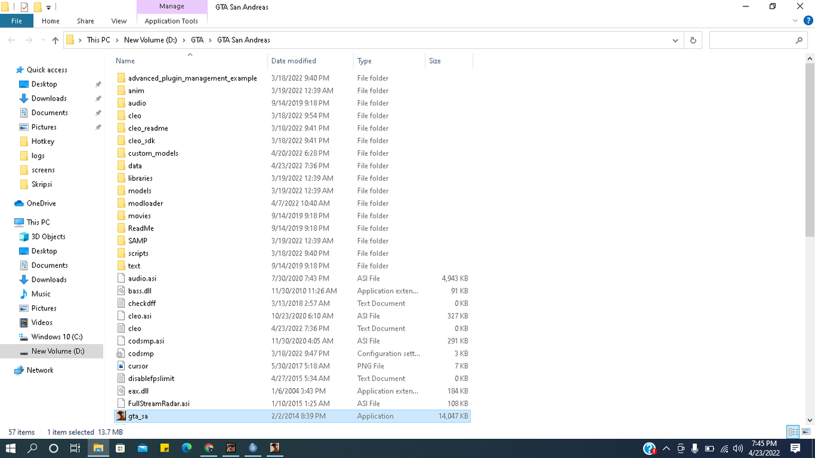Open the address bar previous locations dropdown
The width and height of the screenshot is (815, 458).
(x=675, y=40)
